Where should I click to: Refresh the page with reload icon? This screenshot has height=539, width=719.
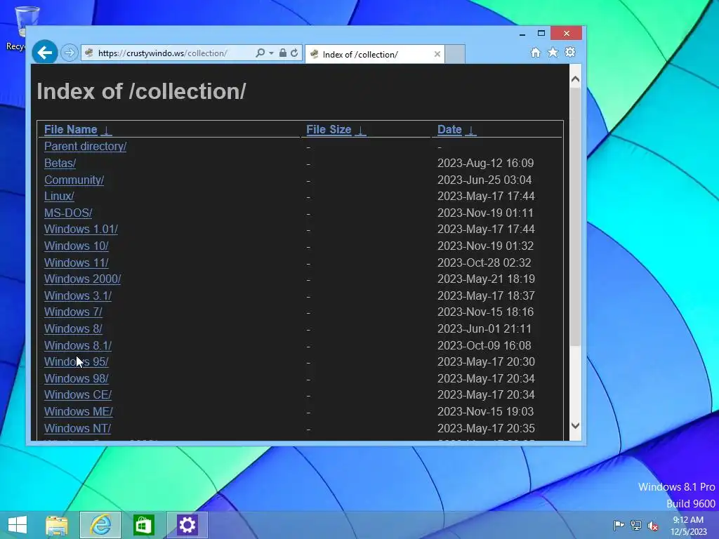[294, 53]
